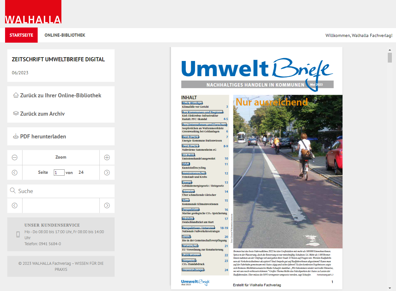Open the Best Practice link above Energie-Kommune Buttenwiesen
Image resolution: width=396 pixels, height=291 pixels.
(x=191, y=137)
